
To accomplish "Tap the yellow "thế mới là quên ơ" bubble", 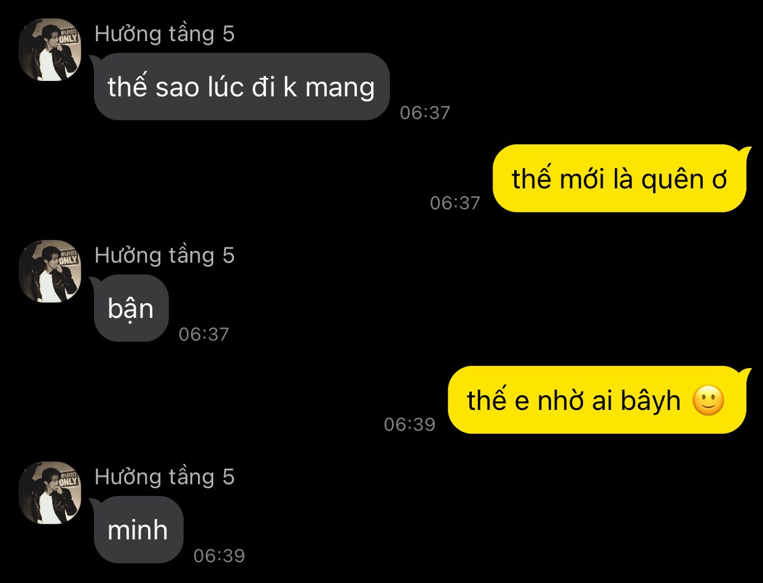I will tap(619, 179).
